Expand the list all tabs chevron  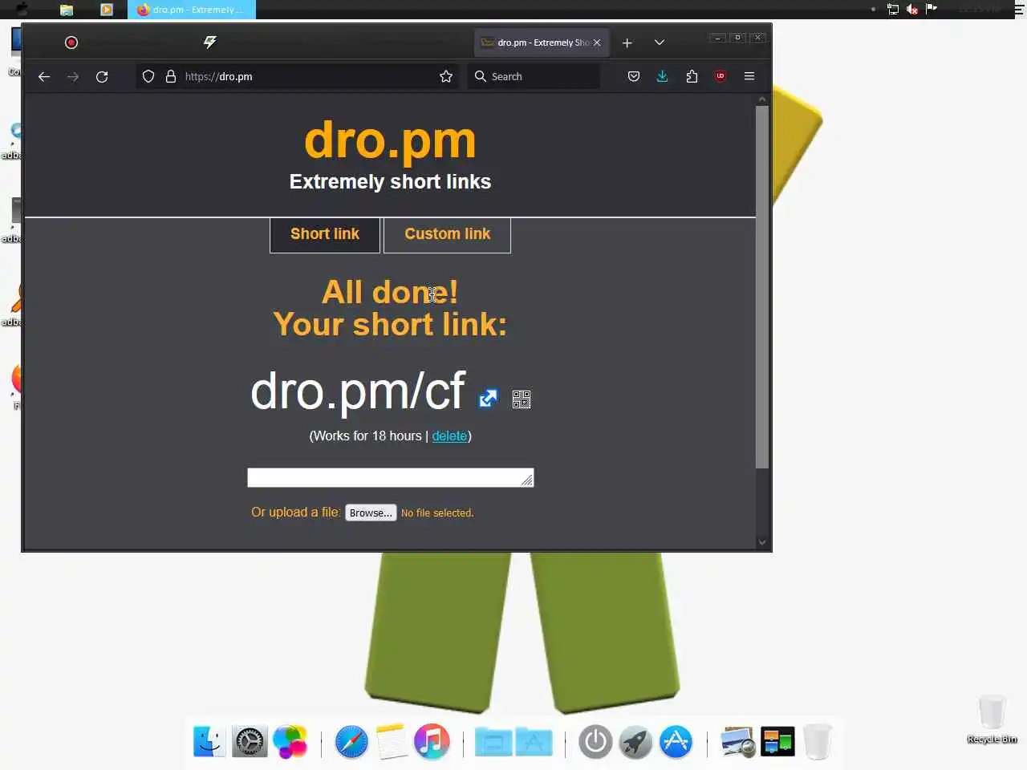[660, 43]
